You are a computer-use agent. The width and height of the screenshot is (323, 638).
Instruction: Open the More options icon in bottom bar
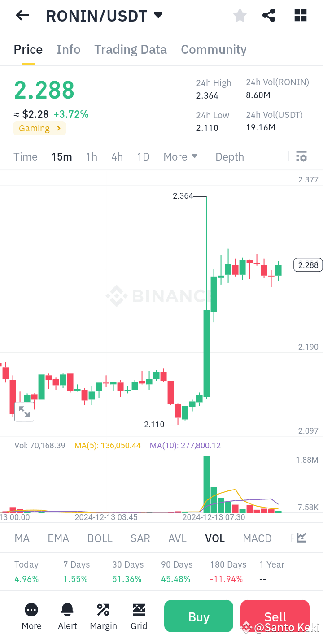pos(31,609)
